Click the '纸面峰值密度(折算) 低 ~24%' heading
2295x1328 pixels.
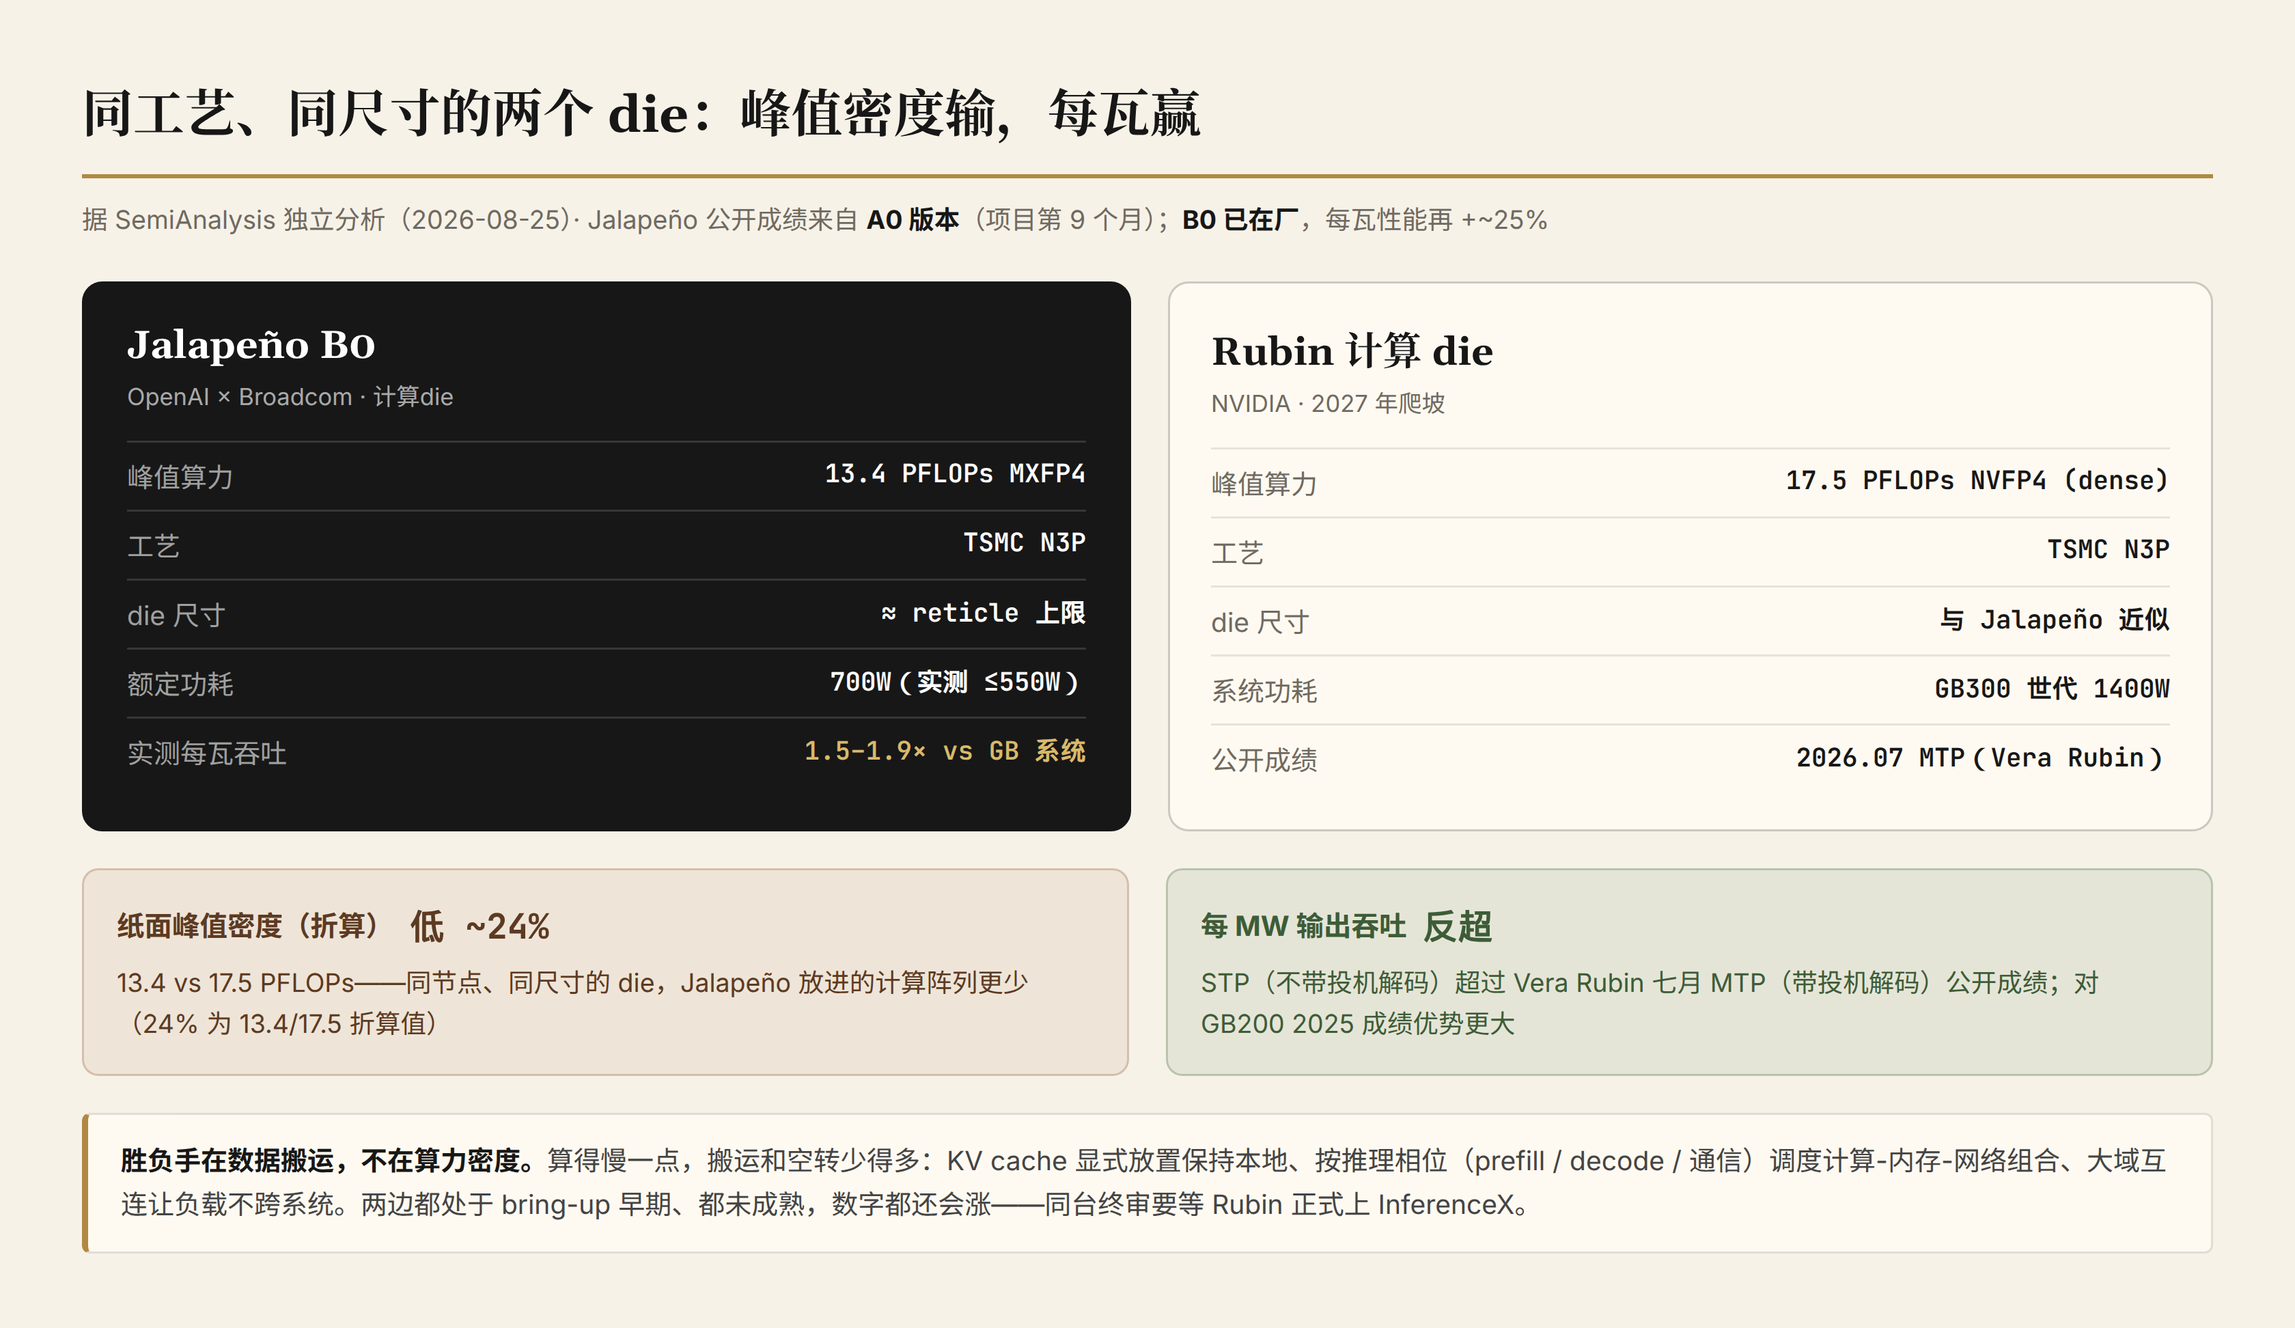tap(333, 926)
